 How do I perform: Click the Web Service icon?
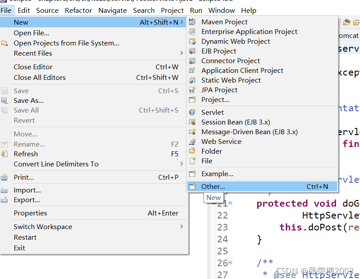(x=192, y=142)
